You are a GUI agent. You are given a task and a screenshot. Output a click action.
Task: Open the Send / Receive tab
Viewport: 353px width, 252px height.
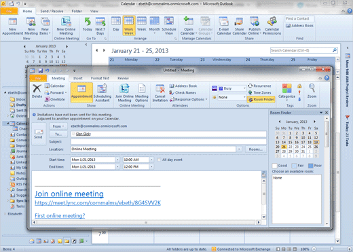tap(52, 11)
